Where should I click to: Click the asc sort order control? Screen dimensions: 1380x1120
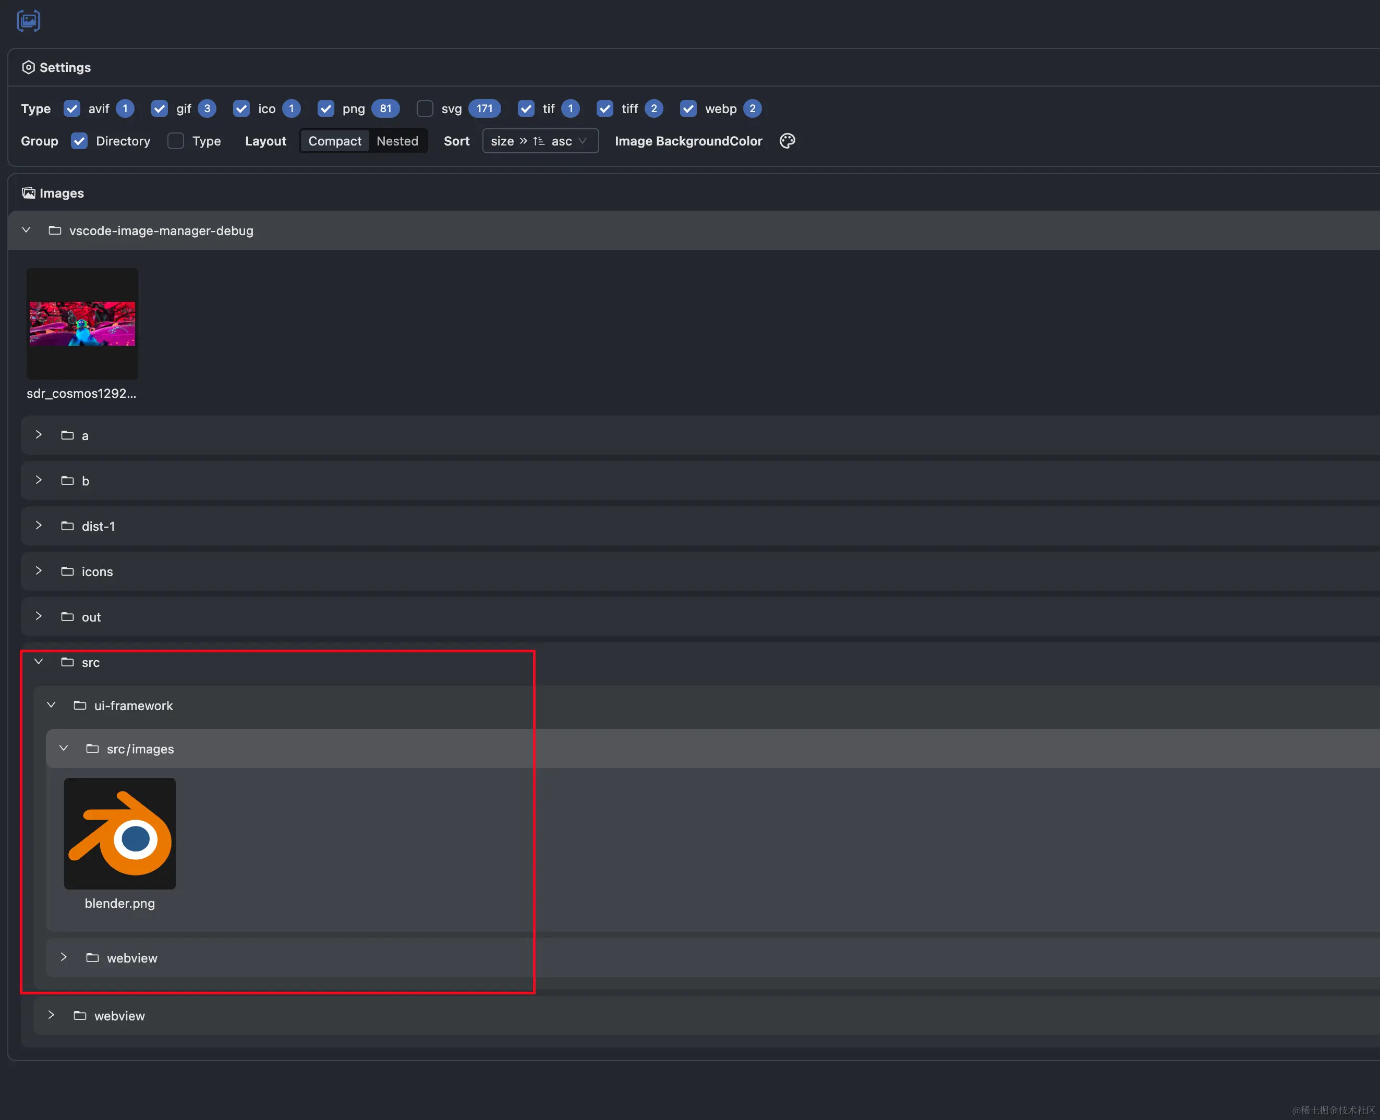561,141
